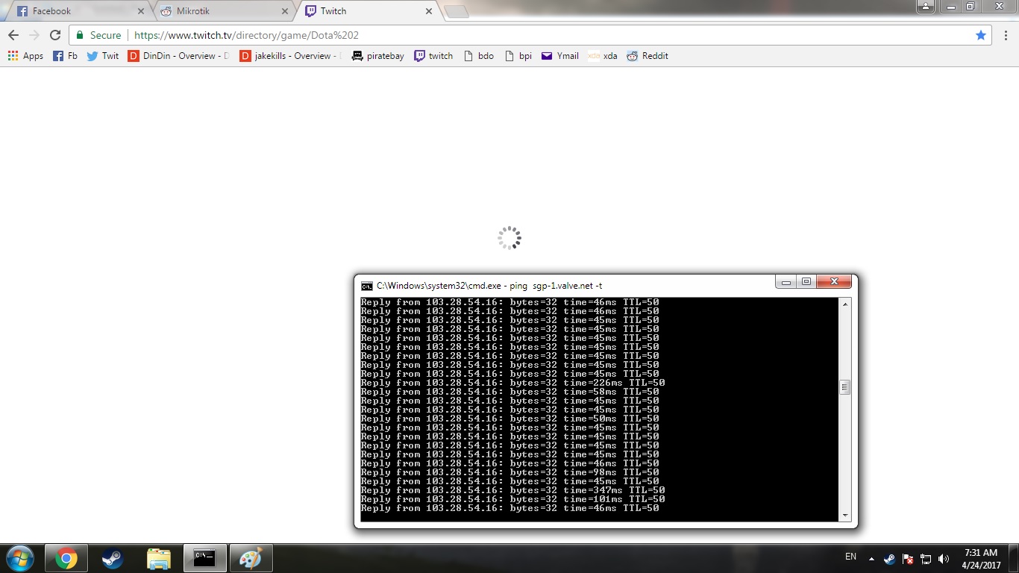Open the Action Center flag icon
Viewport: 1019px width, 573px height.
tap(908, 559)
